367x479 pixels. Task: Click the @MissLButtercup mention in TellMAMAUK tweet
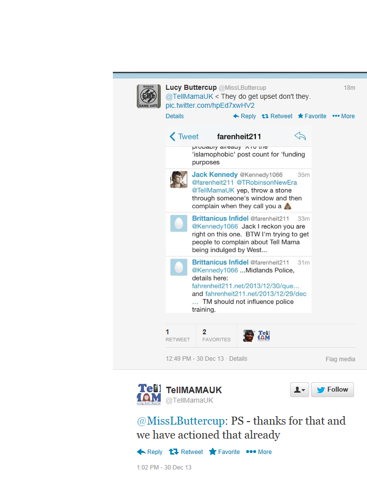(181, 421)
